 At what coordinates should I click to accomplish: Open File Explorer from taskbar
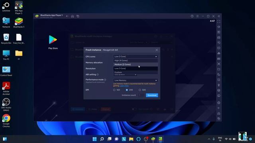pos(131,139)
